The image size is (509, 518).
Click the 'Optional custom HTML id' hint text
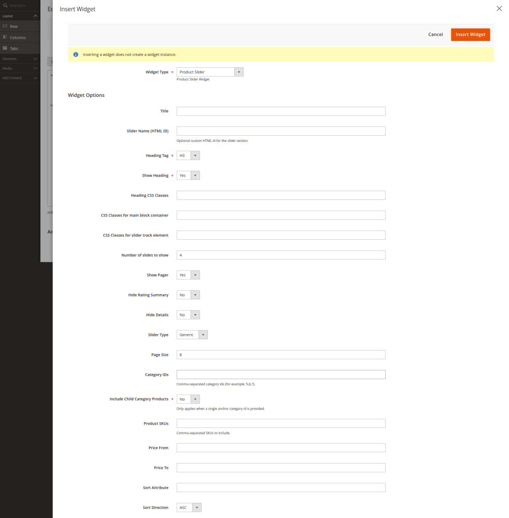point(212,141)
